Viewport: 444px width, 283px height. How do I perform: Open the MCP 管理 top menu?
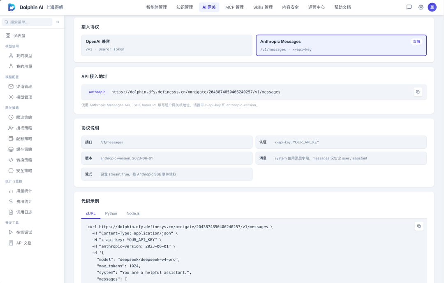(234, 7)
